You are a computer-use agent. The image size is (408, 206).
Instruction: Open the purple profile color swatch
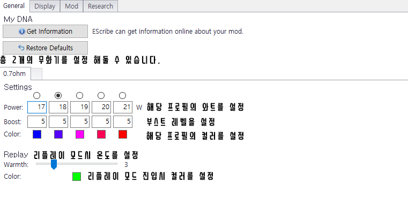tap(58, 134)
